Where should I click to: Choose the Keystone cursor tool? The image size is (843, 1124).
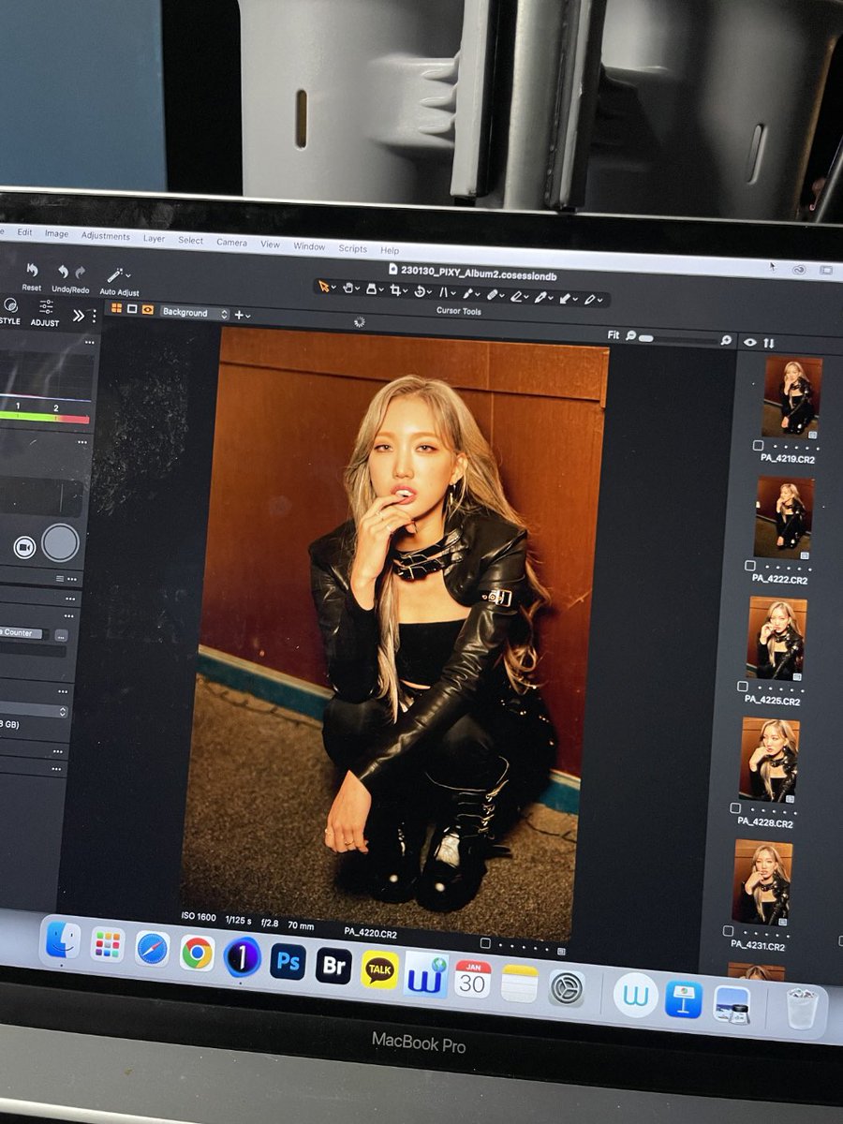point(443,292)
